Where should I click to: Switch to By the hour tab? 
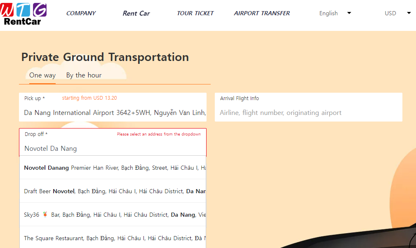84,75
